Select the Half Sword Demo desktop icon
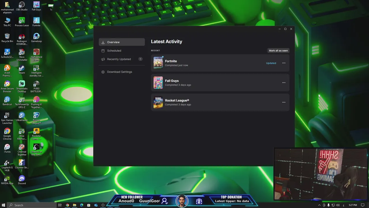This screenshot has width=369, height=208. [x=36, y=55]
